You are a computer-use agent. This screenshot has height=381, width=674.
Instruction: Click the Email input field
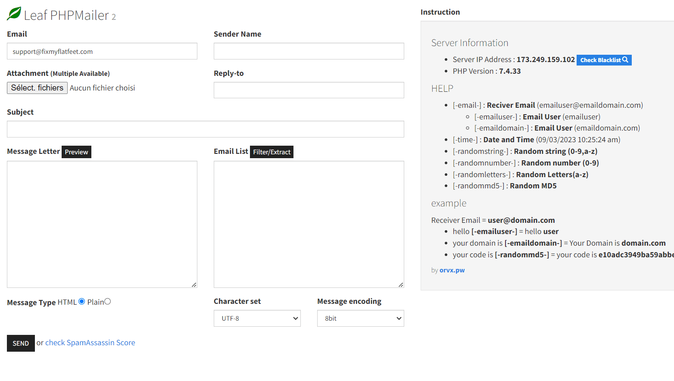pos(102,51)
